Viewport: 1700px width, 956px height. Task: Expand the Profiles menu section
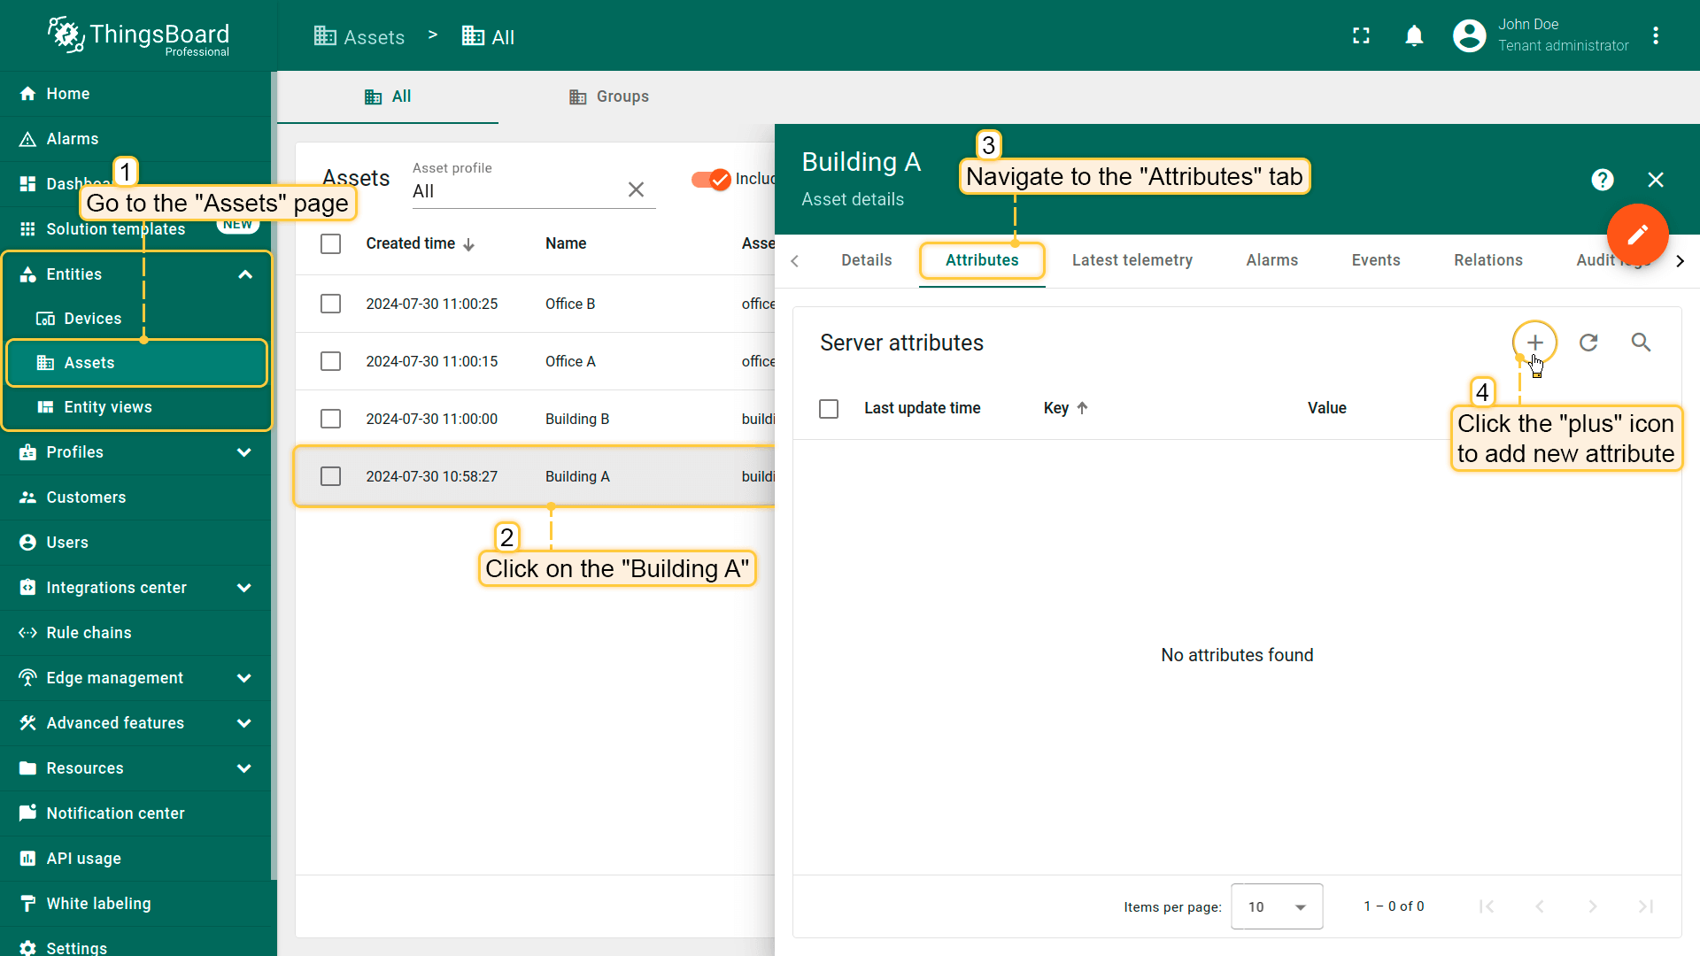point(244,452)
